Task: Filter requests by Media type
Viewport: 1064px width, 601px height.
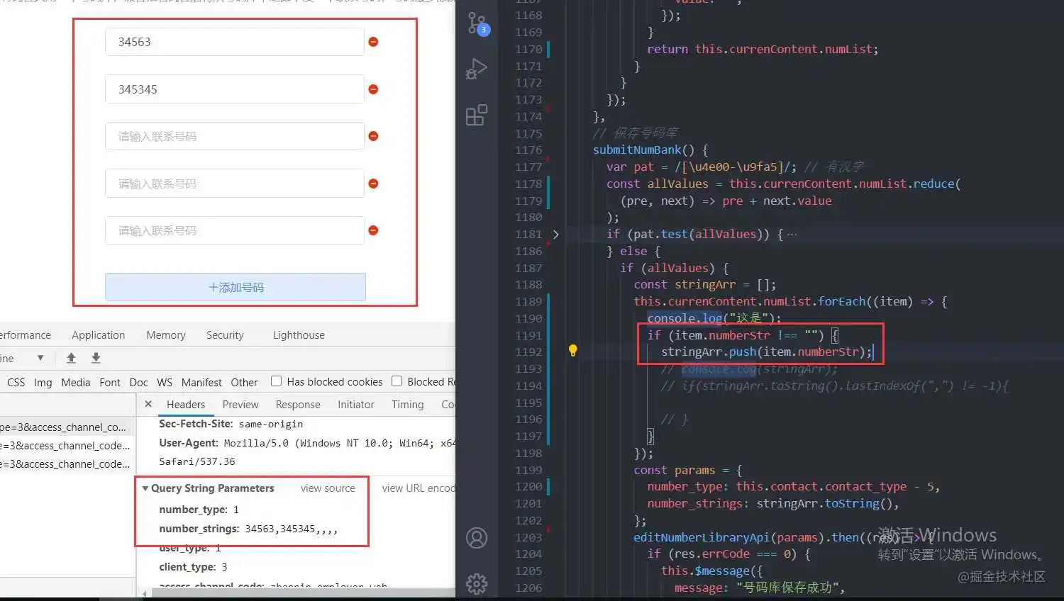Action: 76,382
